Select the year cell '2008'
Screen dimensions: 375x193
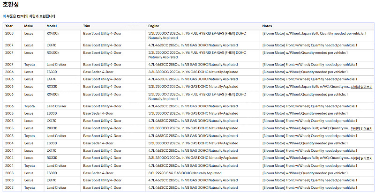9,33
